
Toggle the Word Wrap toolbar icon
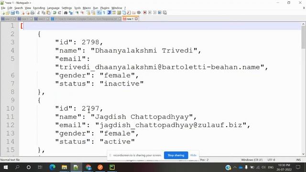(99, 13)
